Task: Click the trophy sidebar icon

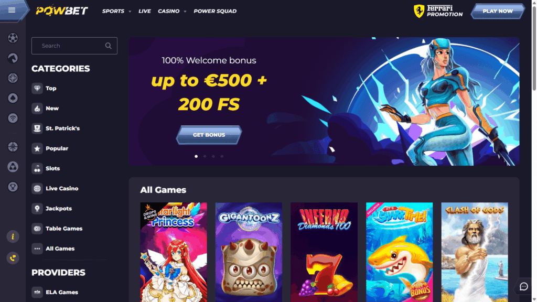Action: click(x=13, y=187)
